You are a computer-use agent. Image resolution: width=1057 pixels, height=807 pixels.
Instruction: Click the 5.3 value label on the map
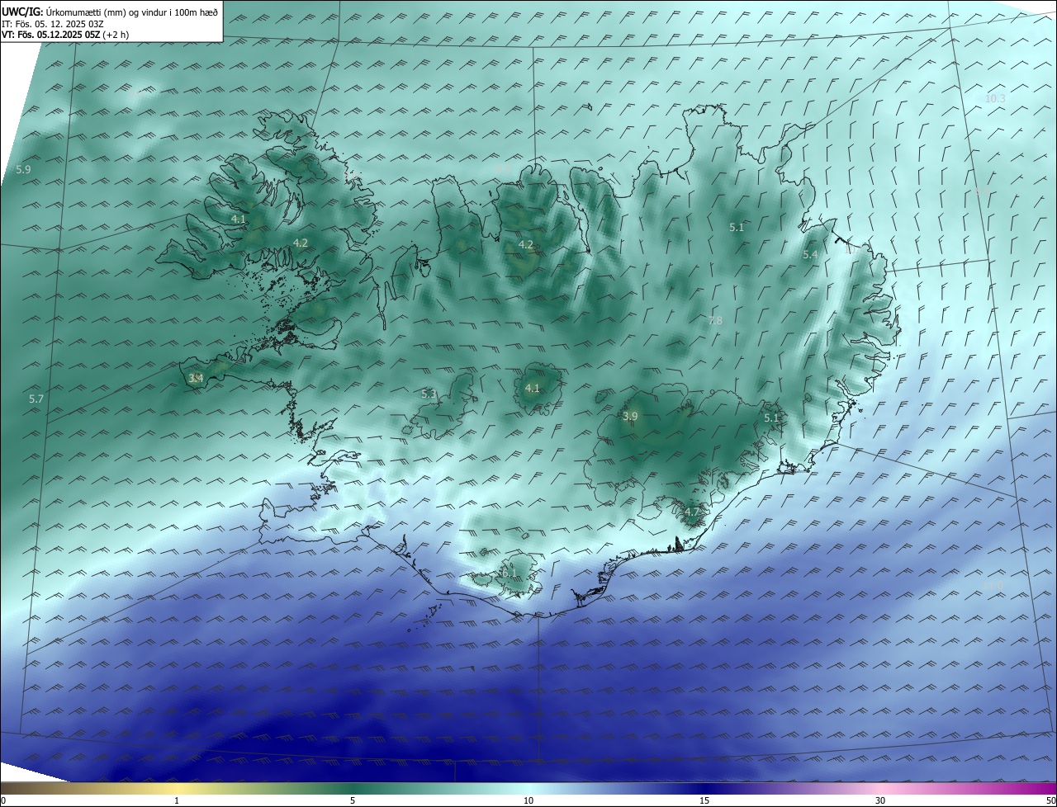(429, 394)
